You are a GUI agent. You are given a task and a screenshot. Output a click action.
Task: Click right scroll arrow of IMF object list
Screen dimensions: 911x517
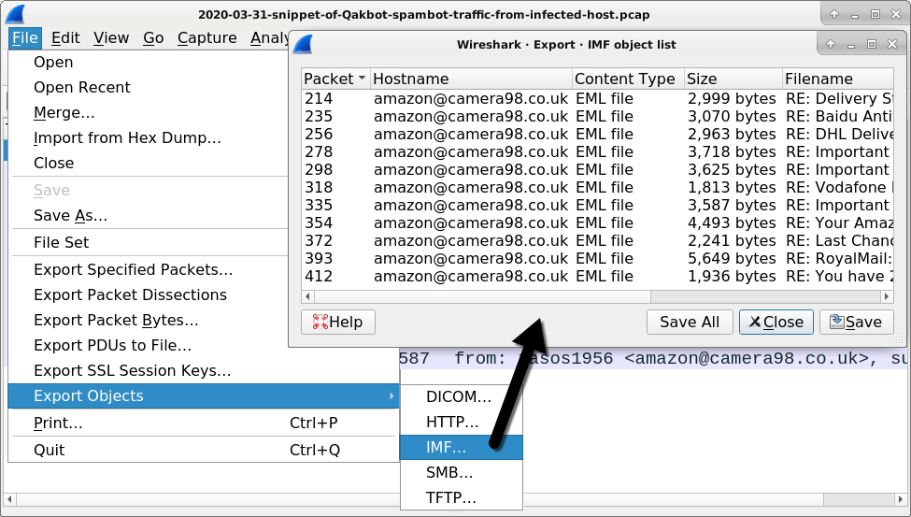[887, 296]
